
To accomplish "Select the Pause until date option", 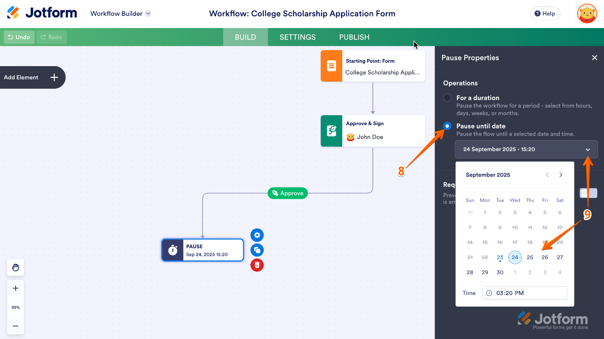I will (x=448, y=126).
